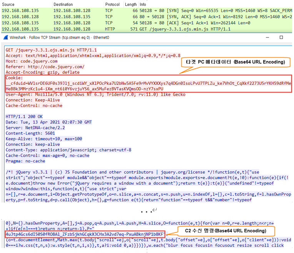Click the Accept-Encoding: gzip, deflate line

(x=43, y=72)
